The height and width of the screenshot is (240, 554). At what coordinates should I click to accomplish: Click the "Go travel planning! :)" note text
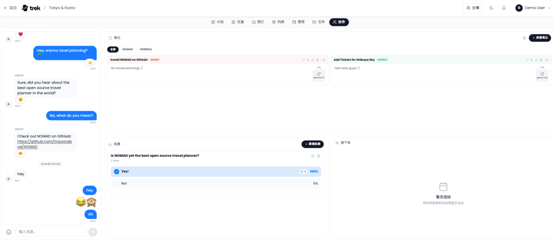(127, 68)
